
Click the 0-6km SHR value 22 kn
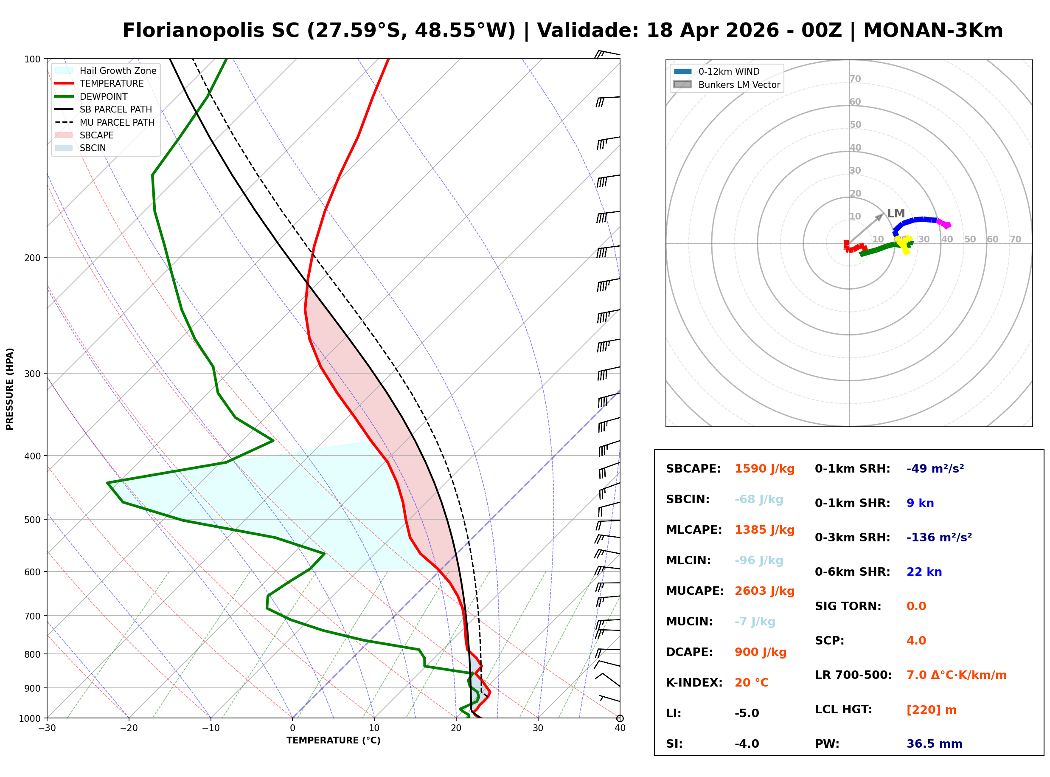[x=924, y=572]
